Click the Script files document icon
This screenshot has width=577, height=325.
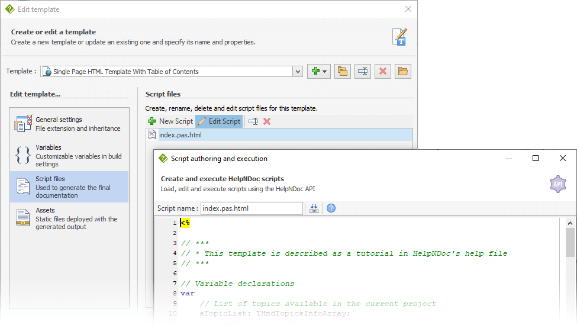point(23,186)
